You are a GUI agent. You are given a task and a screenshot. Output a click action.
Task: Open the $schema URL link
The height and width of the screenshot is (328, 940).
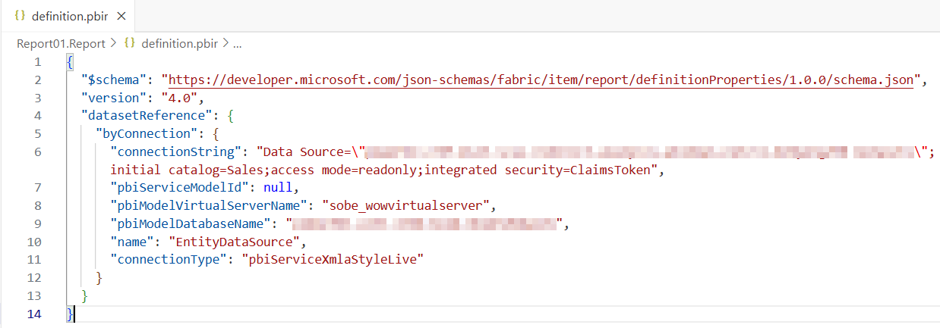541,80
